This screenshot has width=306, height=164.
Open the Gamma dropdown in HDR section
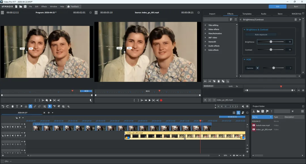(x=257, y=68)
